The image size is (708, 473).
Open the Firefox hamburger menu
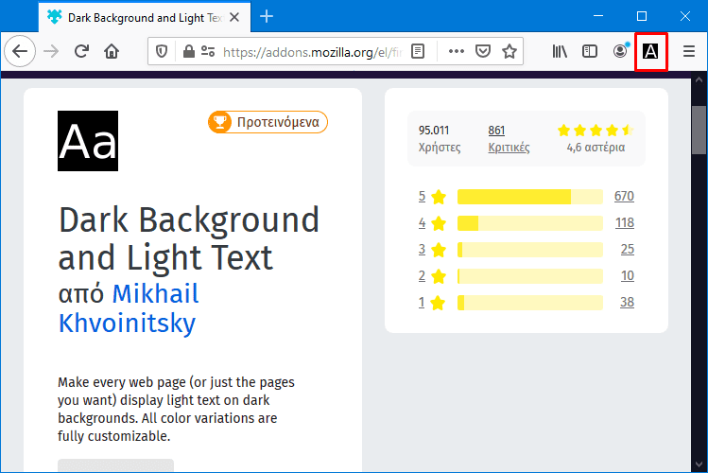[x=688, y=51]
